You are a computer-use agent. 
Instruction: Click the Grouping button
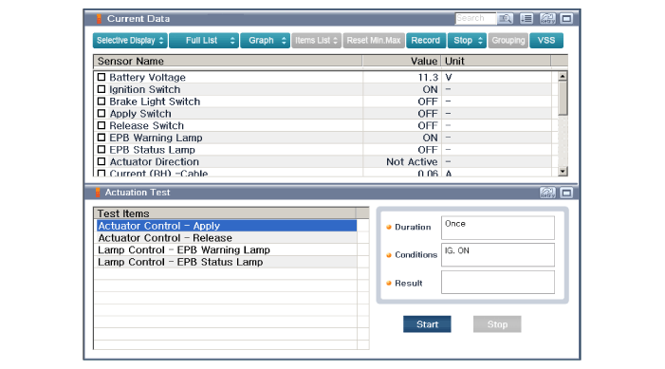point(508,40)
